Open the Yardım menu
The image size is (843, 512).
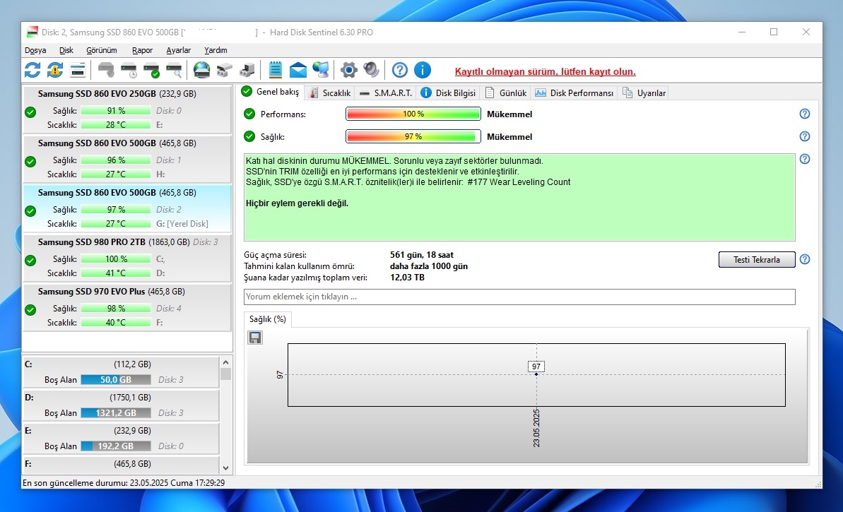(216, 50)
